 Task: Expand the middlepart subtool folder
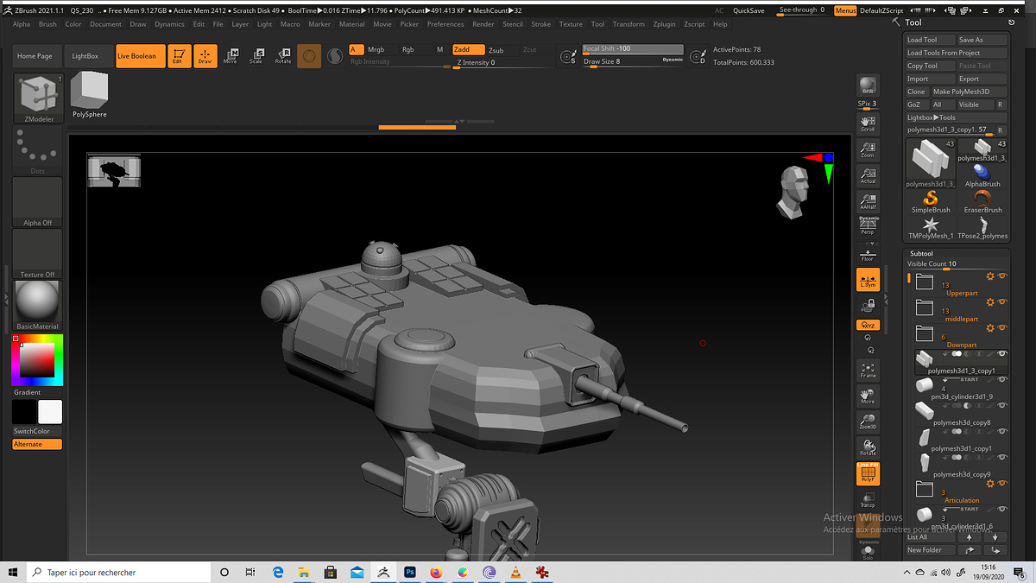point(925,307)
